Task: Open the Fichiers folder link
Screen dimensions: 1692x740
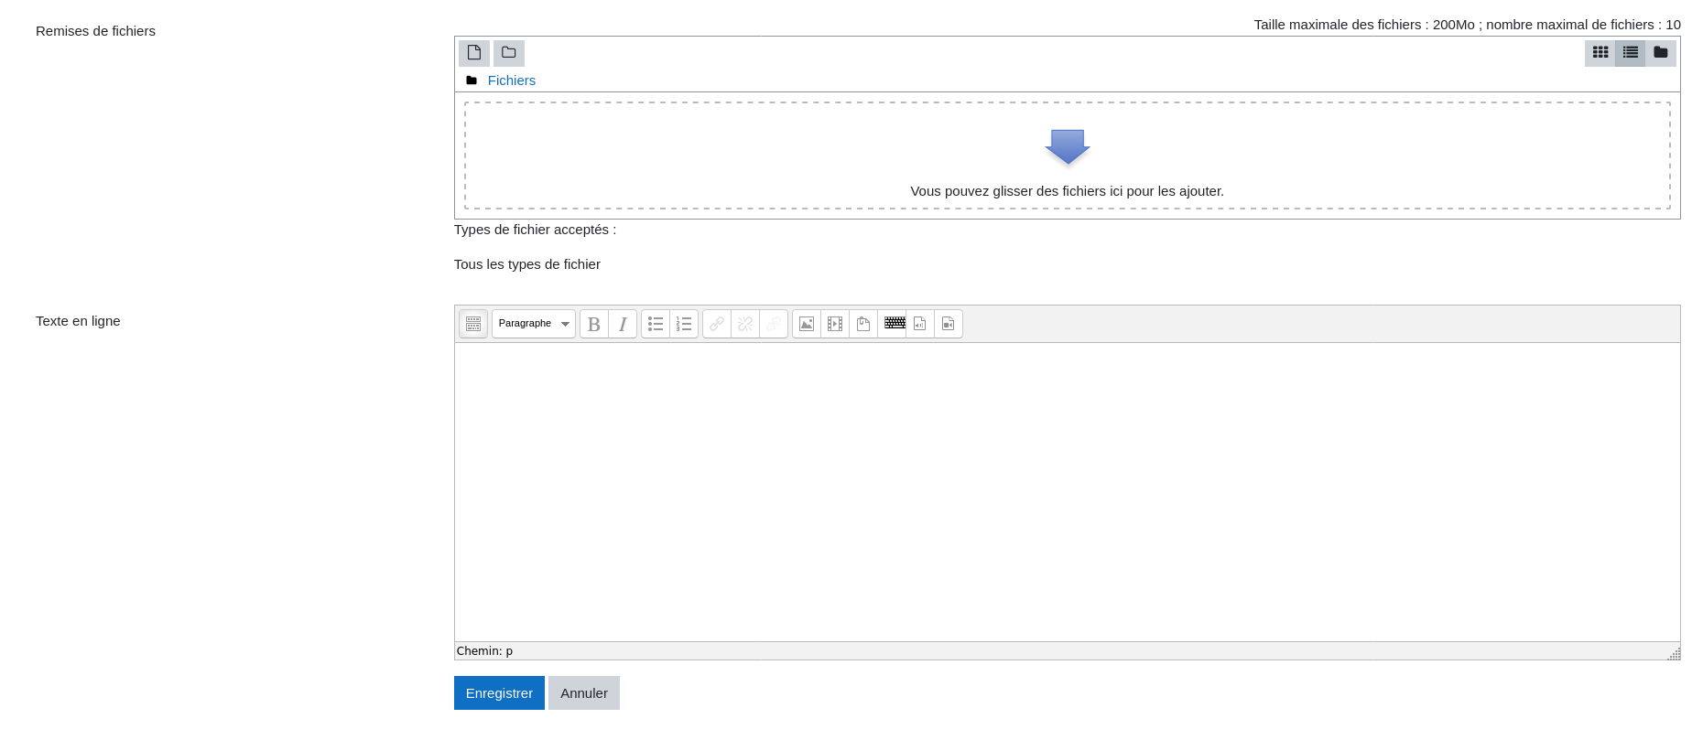Action: 511,80
